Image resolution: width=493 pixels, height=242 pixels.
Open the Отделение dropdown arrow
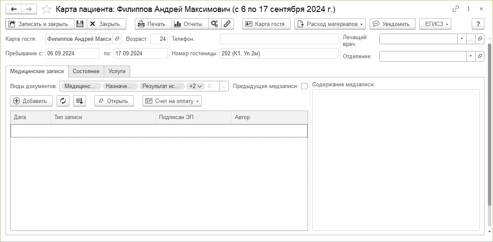(x=471, y=56)
